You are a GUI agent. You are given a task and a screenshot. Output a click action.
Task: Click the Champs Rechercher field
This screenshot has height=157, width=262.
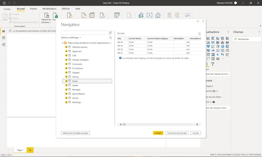(246, 39)
